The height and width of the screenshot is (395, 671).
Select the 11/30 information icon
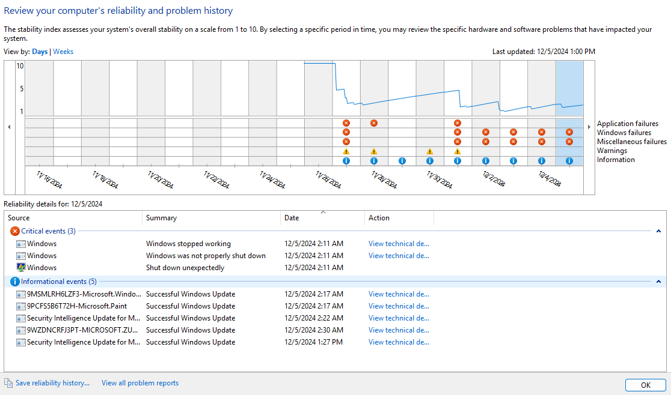tap(430, 161)
